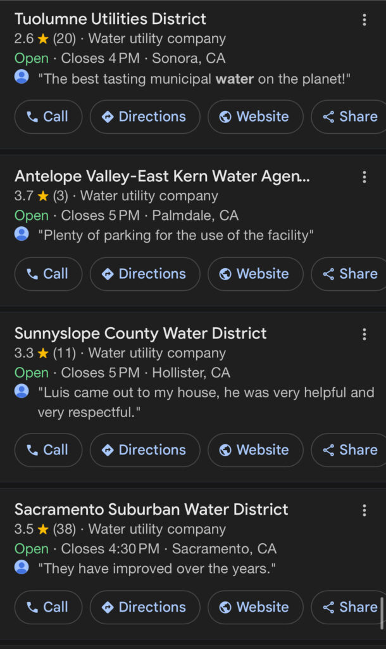Open Sunnyslope County Water District website

tap(255, 450)
